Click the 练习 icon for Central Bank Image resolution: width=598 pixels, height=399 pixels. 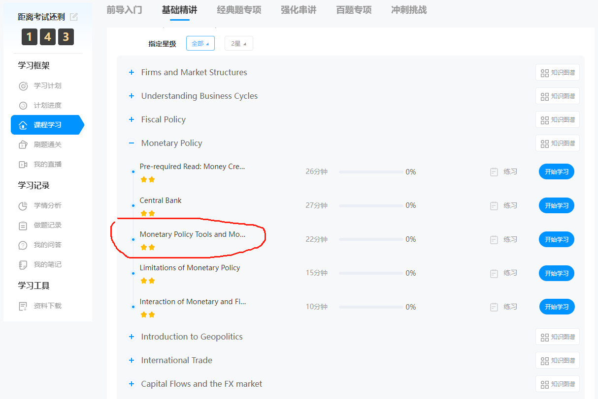494,205
